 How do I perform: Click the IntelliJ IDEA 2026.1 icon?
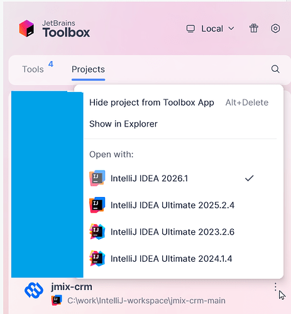pyautogui.click(x=97, y=178)
